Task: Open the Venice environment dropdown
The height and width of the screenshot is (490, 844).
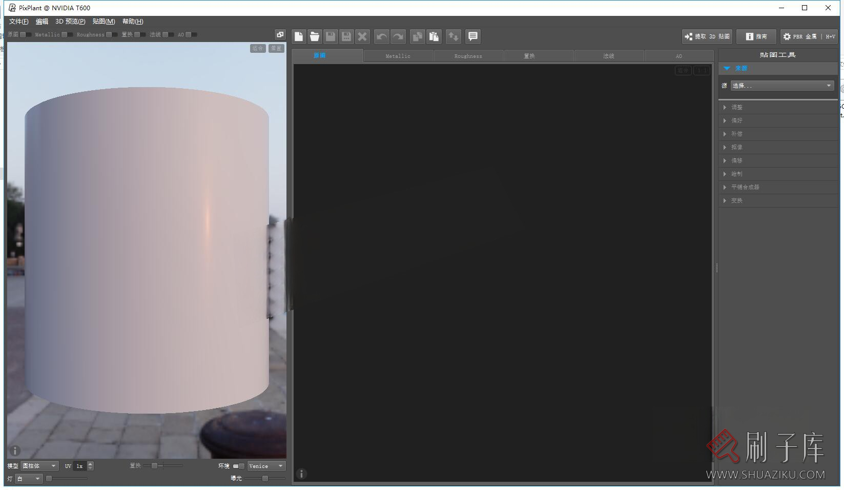Action: (266, 466)
